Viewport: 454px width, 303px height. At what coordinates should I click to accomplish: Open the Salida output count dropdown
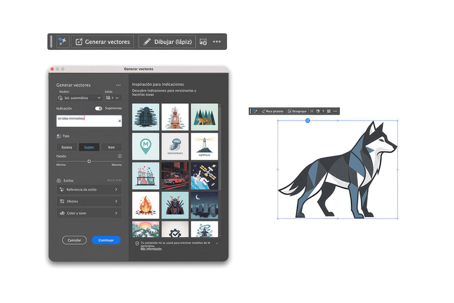click(113, 98)
